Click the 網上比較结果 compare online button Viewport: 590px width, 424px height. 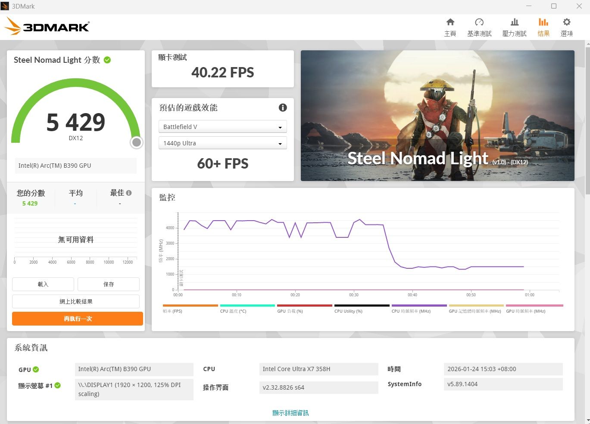(76, 301)
